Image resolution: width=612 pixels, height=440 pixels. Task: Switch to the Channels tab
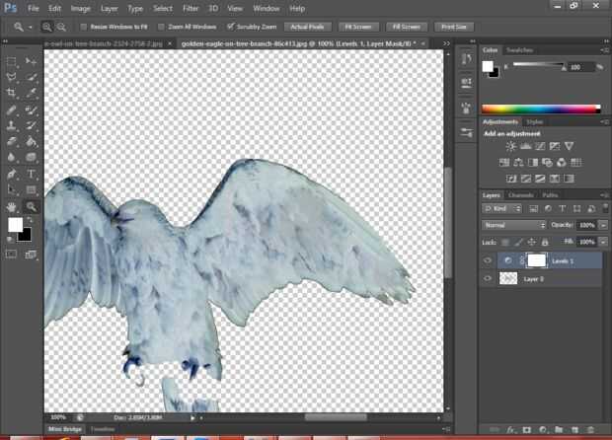click(521, 195)
